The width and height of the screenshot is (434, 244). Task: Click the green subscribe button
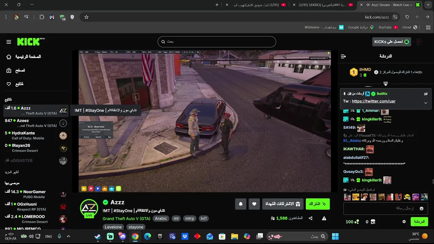[x=318, y=204]
